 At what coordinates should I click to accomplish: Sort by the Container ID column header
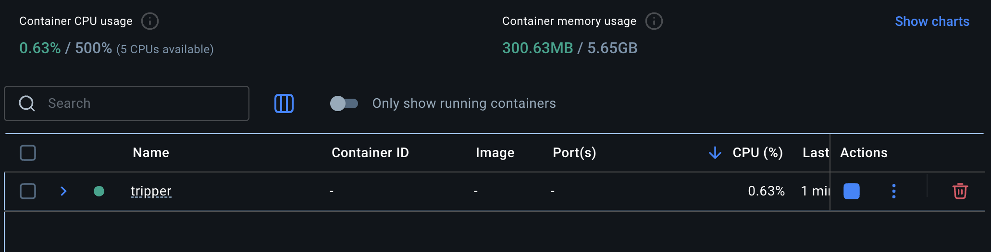click(x=370, y=153)
